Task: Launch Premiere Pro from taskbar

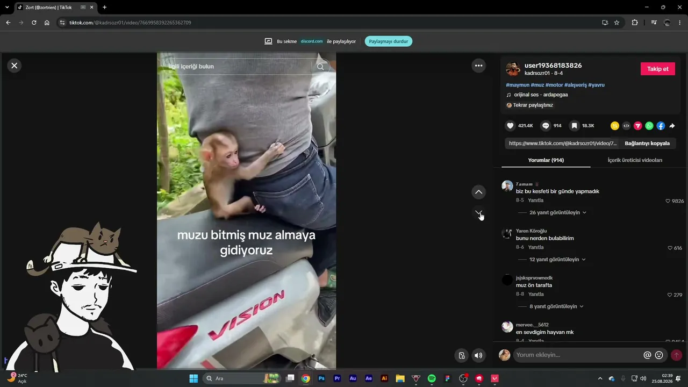Action: click(x=337, y=378)
